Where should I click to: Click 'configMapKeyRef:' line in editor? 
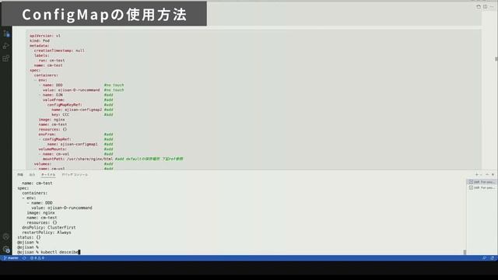click(65, 105)
